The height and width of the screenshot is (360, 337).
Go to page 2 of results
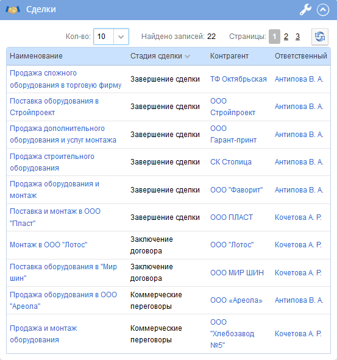[286, 37]
